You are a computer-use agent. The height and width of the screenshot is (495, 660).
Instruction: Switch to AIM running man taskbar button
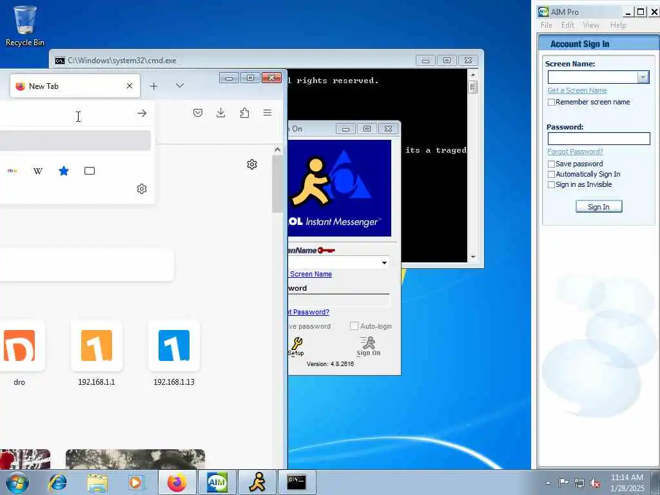257,482
